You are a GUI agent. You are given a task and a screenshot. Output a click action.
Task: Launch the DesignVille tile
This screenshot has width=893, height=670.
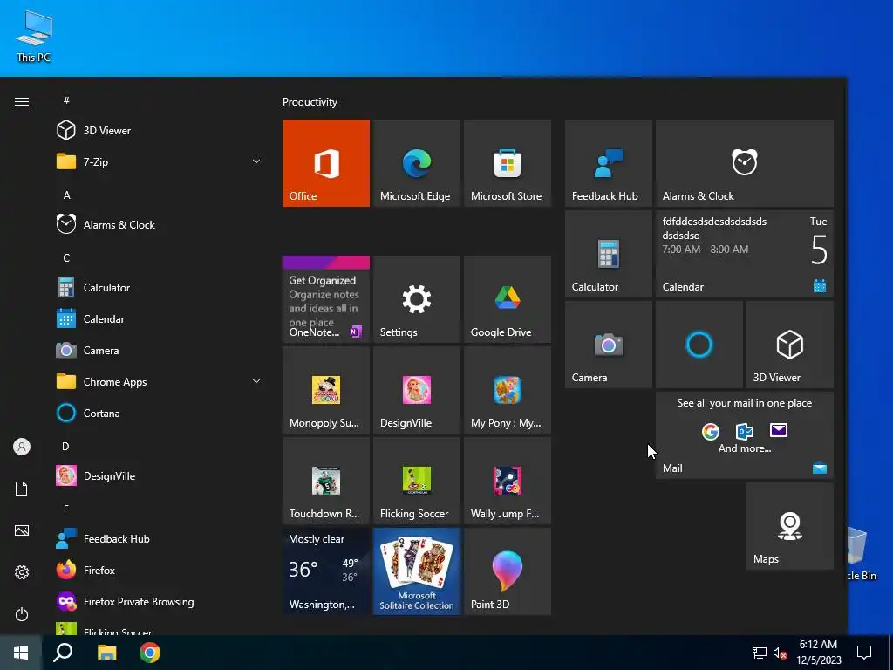coord(416,390)
